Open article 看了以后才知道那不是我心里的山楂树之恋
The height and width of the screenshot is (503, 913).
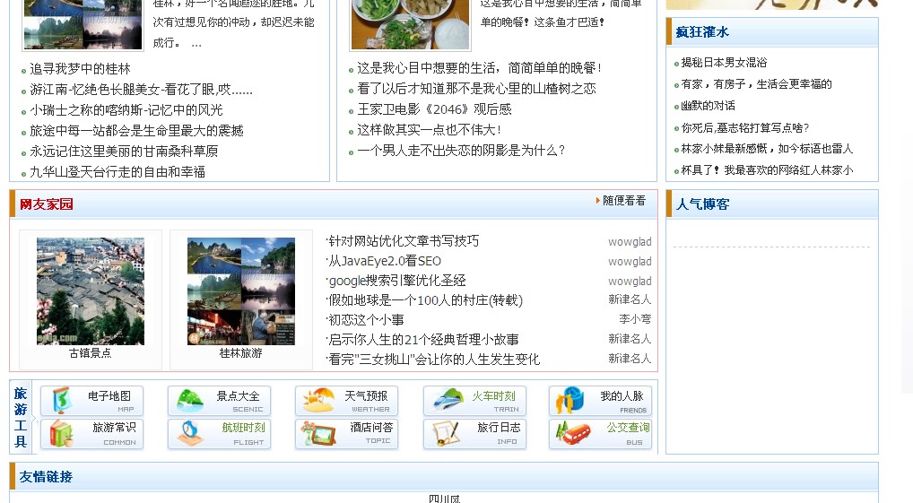pos(477,89)
